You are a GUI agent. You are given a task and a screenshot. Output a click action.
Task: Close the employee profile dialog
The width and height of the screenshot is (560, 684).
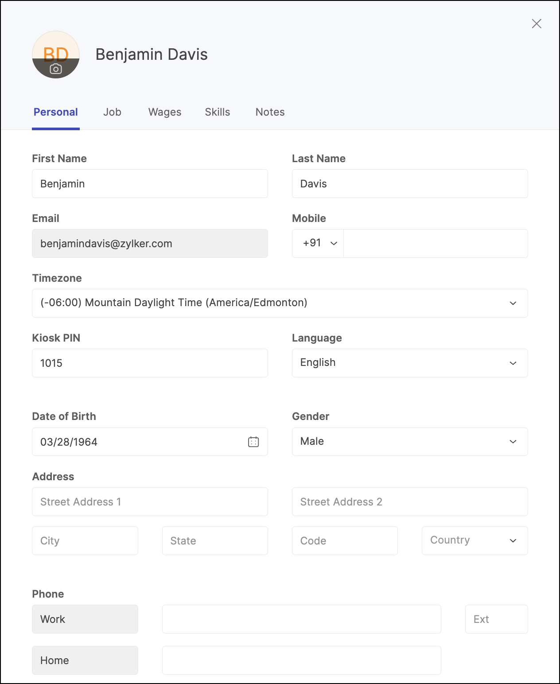coord(537,23)
